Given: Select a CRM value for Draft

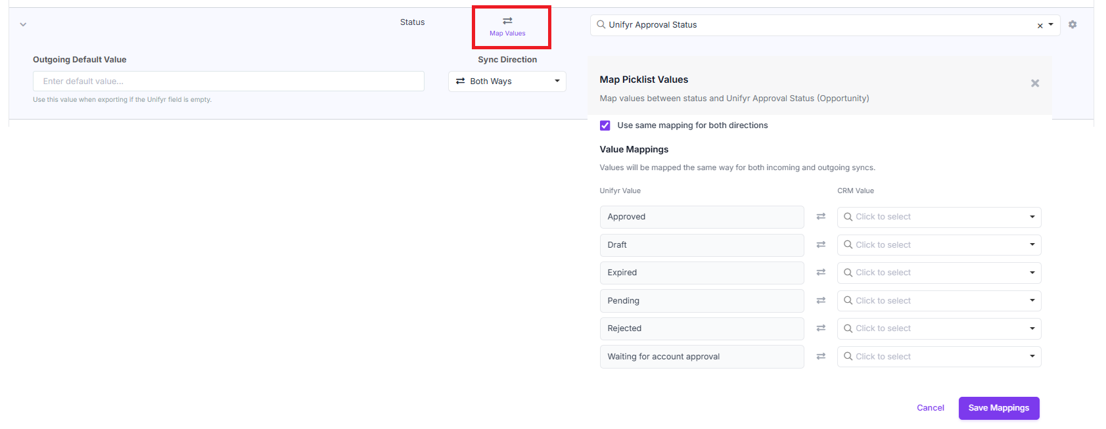Looking at the screenshot, I should [x=939, y=245].
